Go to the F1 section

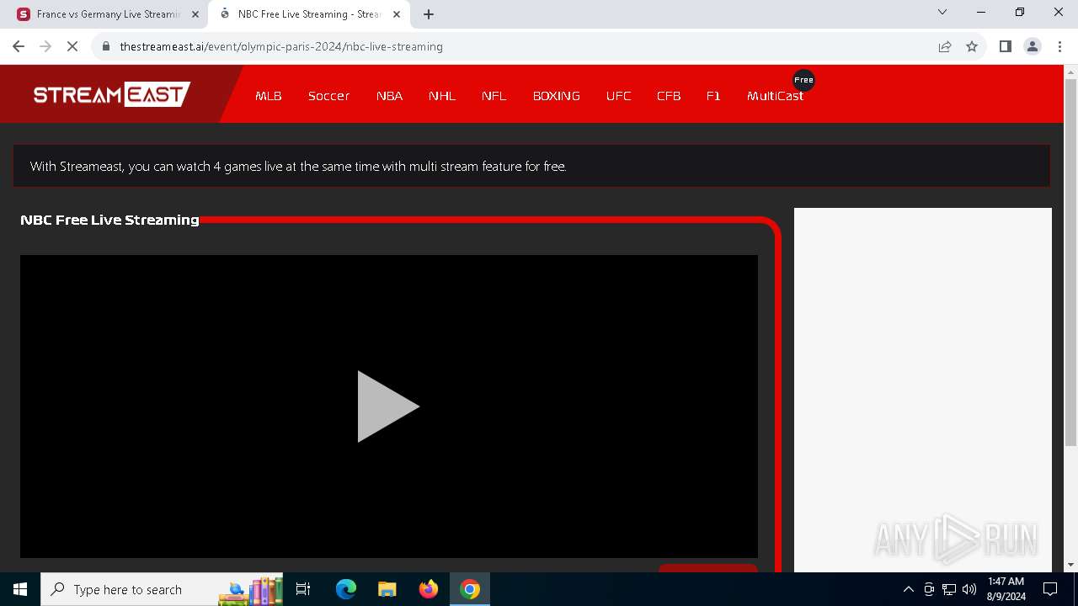point(713,96)
